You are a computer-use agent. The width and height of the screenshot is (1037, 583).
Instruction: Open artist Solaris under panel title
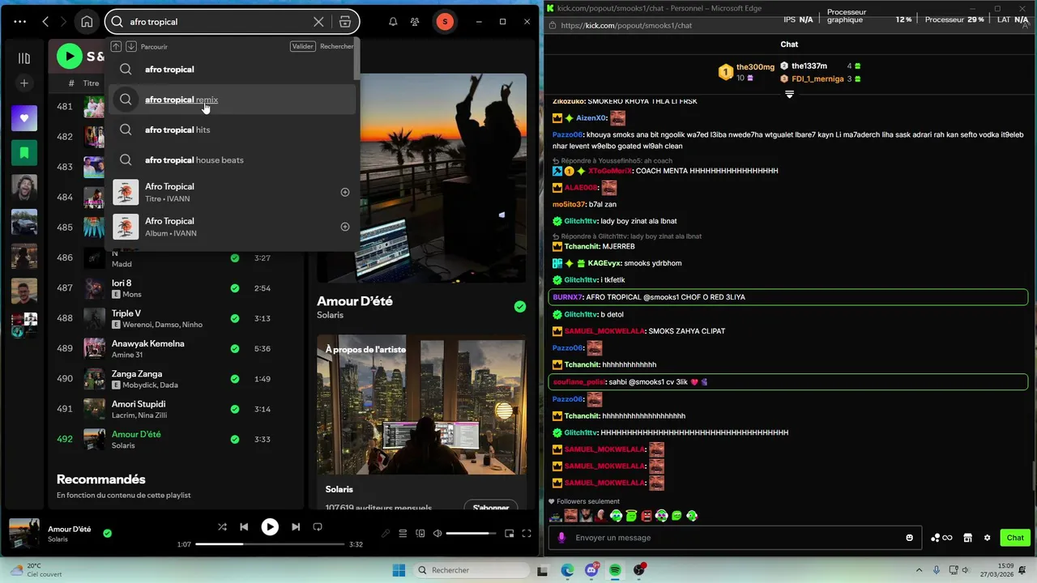[330, 315]
